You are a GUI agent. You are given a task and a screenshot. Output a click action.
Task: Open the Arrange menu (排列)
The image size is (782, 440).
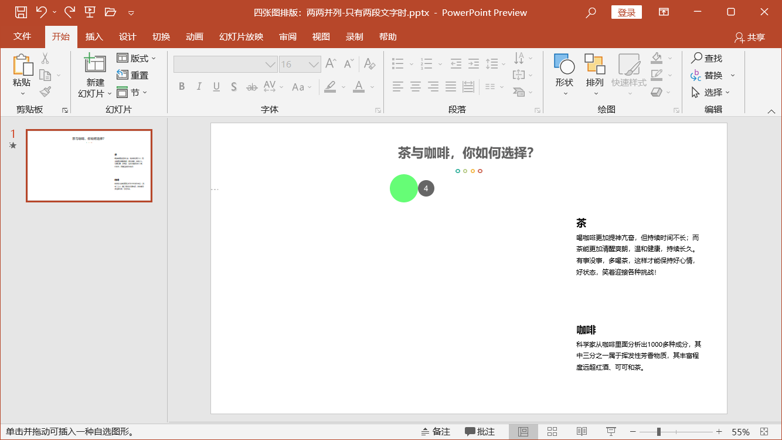coord(595,75)
